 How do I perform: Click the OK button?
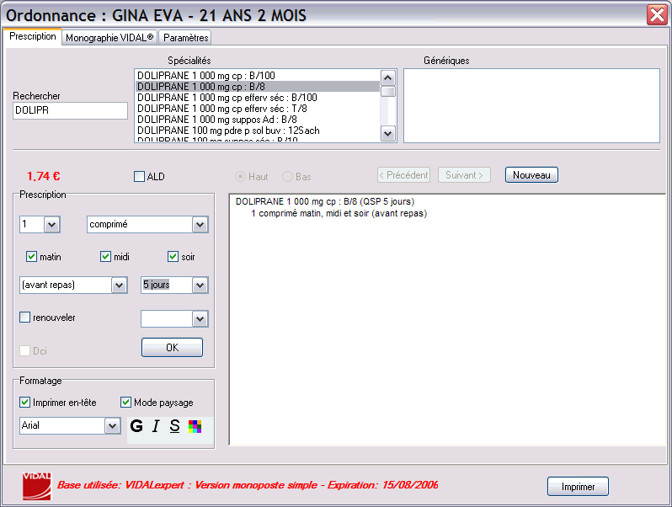point(172,348)
